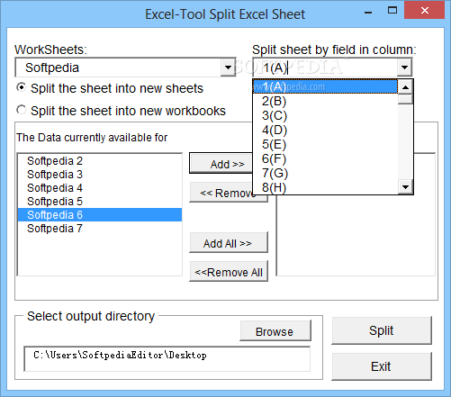Start splitting with the Split button

pos(382,330)
